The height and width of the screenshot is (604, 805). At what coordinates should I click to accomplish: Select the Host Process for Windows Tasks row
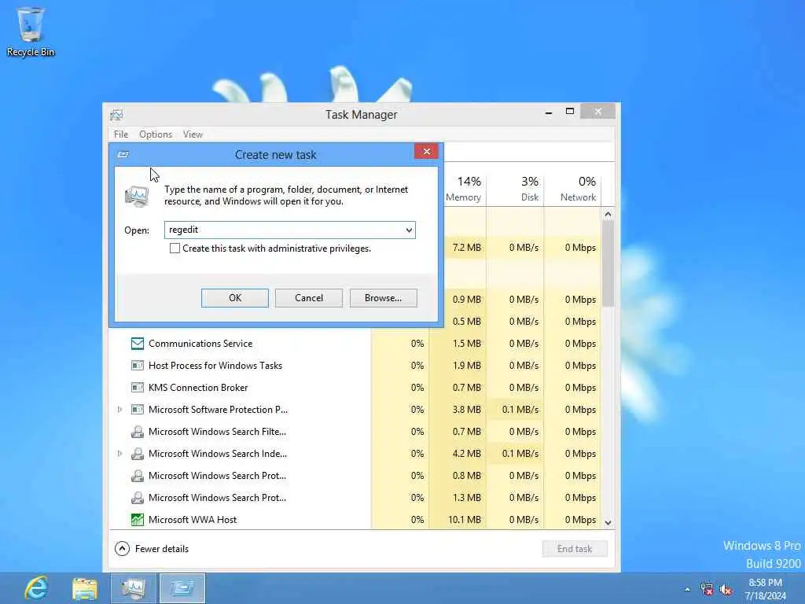click(355, 366)
